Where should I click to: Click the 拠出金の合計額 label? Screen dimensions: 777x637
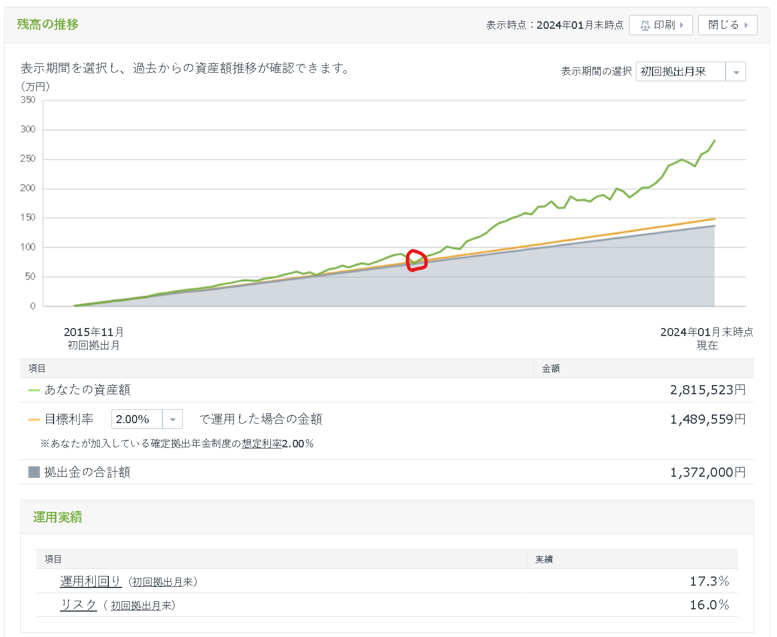tap(88, 472)
